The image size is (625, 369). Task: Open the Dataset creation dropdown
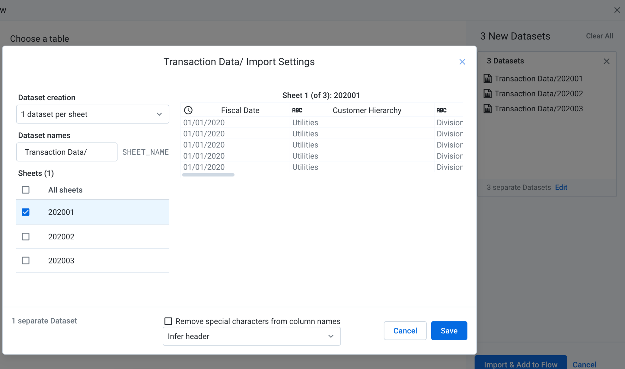click(x=92, y=114)
